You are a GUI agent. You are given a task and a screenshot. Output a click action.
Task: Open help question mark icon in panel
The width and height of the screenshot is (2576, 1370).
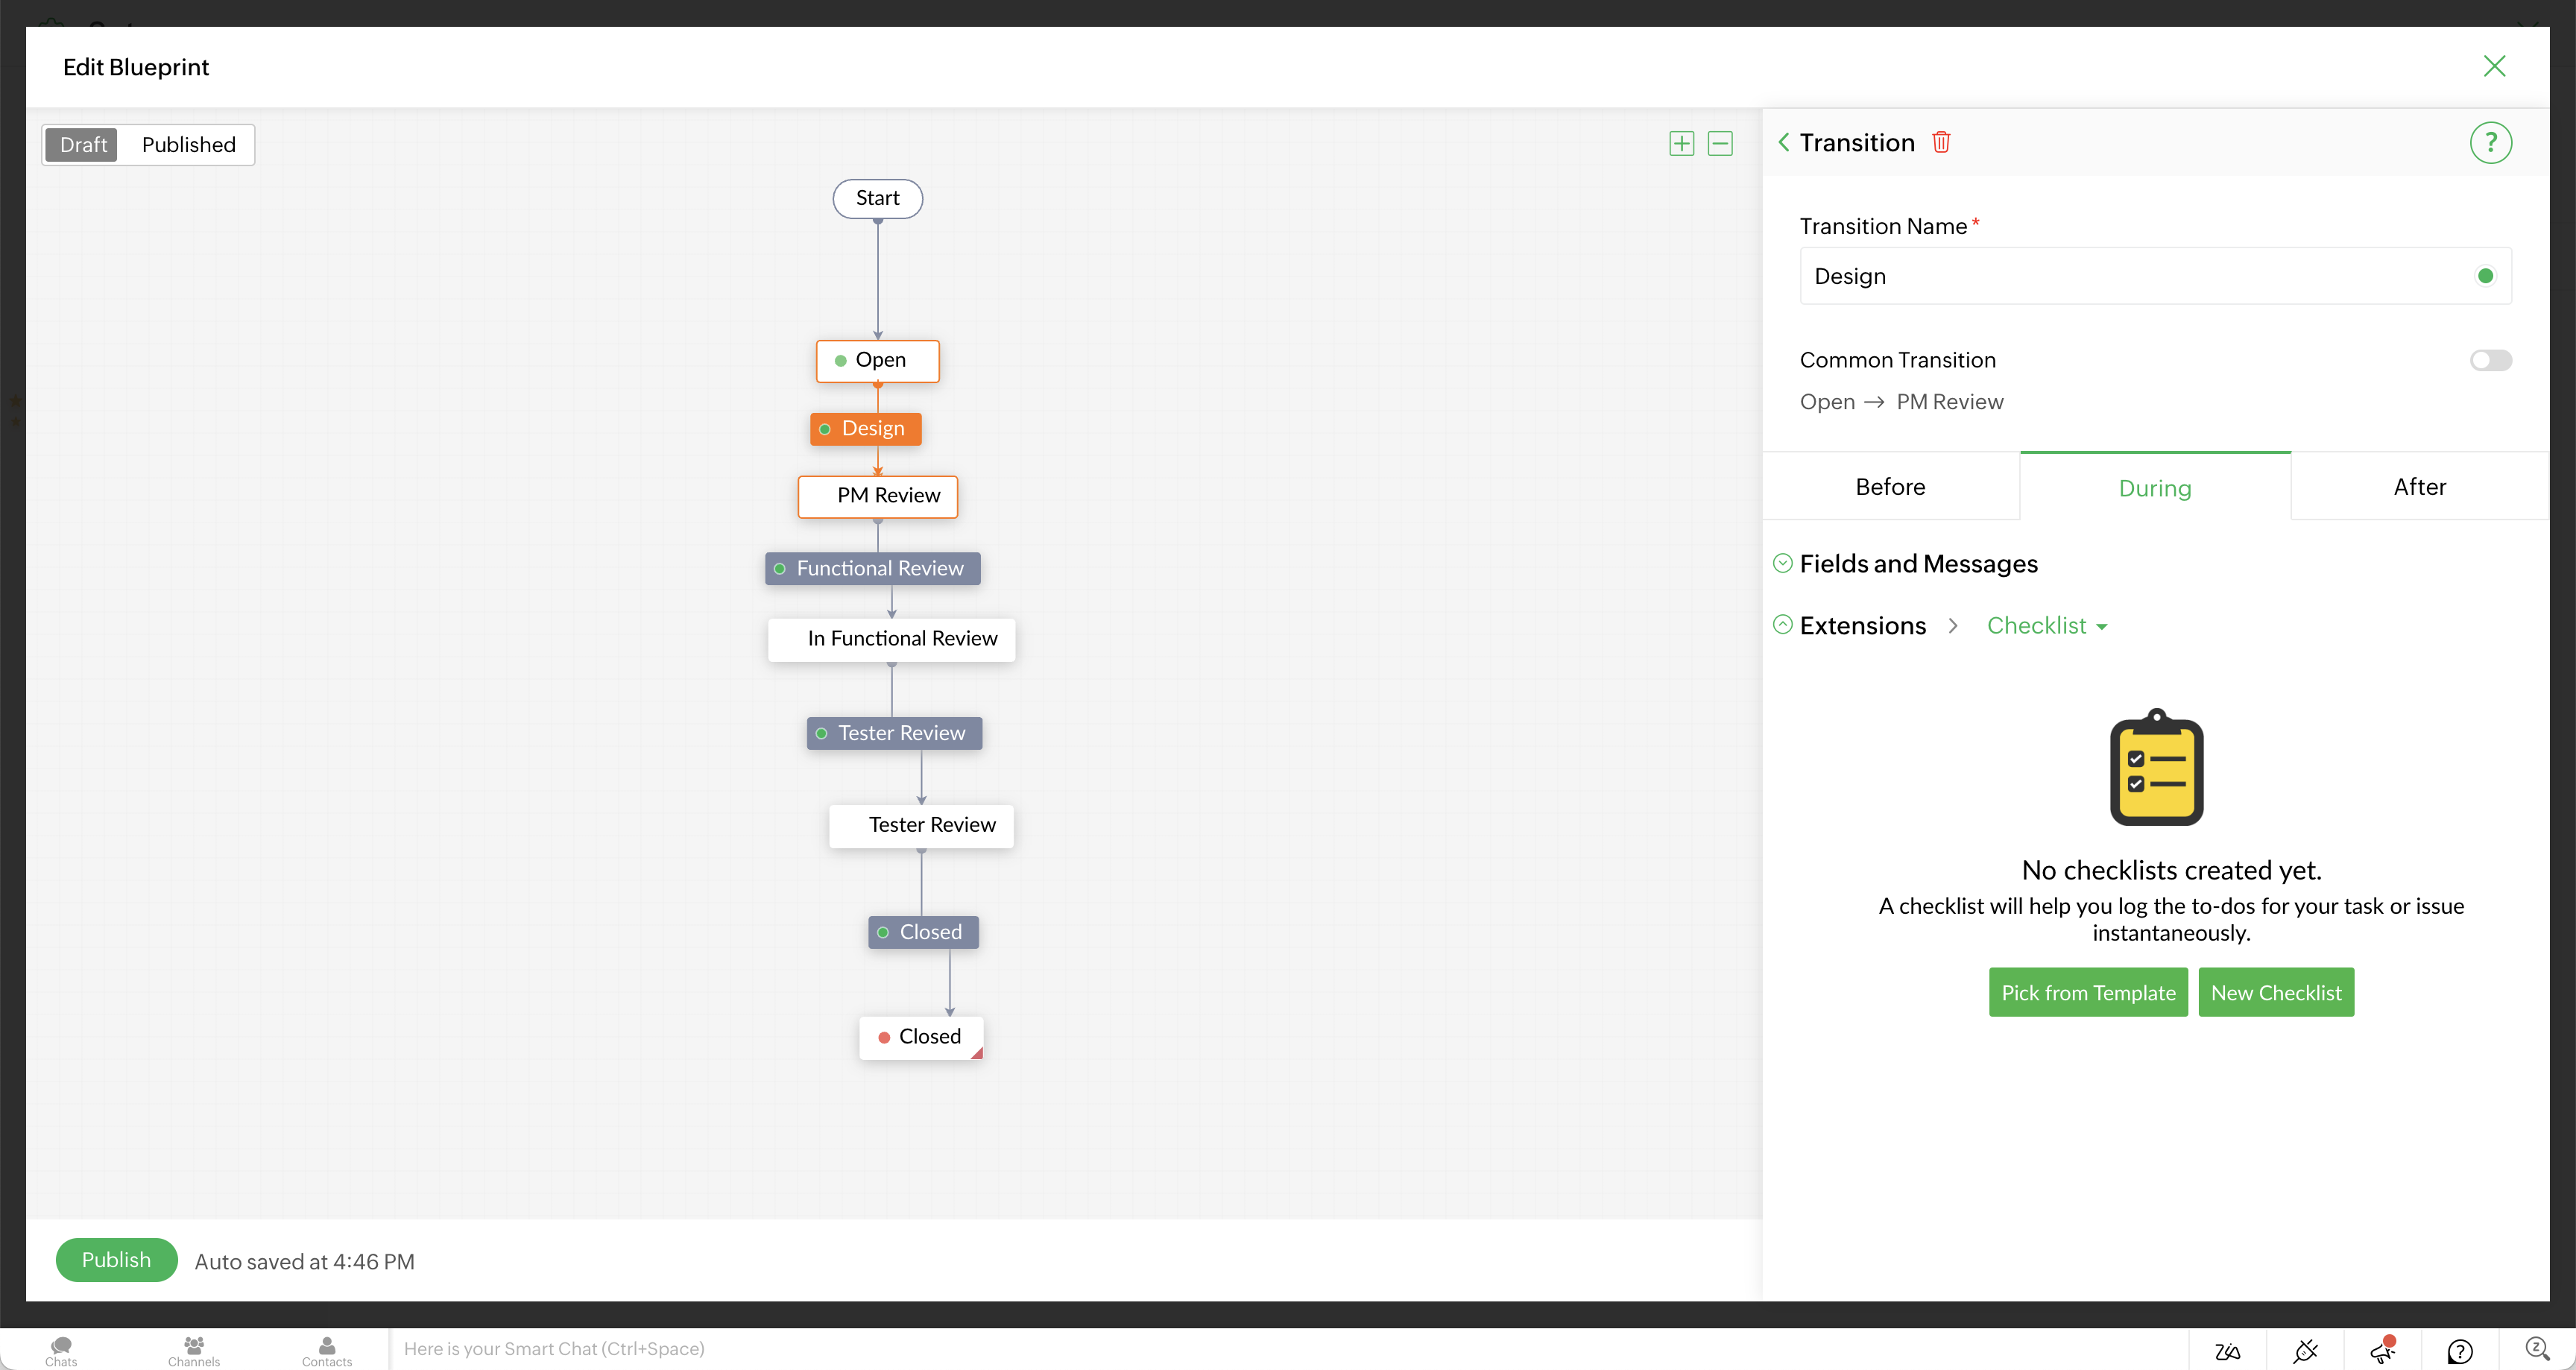click(x=2490, y=142)
